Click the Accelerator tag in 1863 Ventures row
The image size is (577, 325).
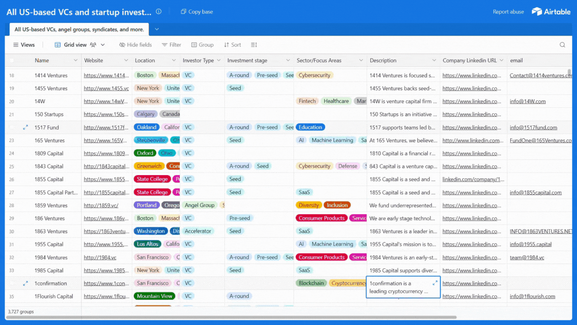[x=198, y=231]
